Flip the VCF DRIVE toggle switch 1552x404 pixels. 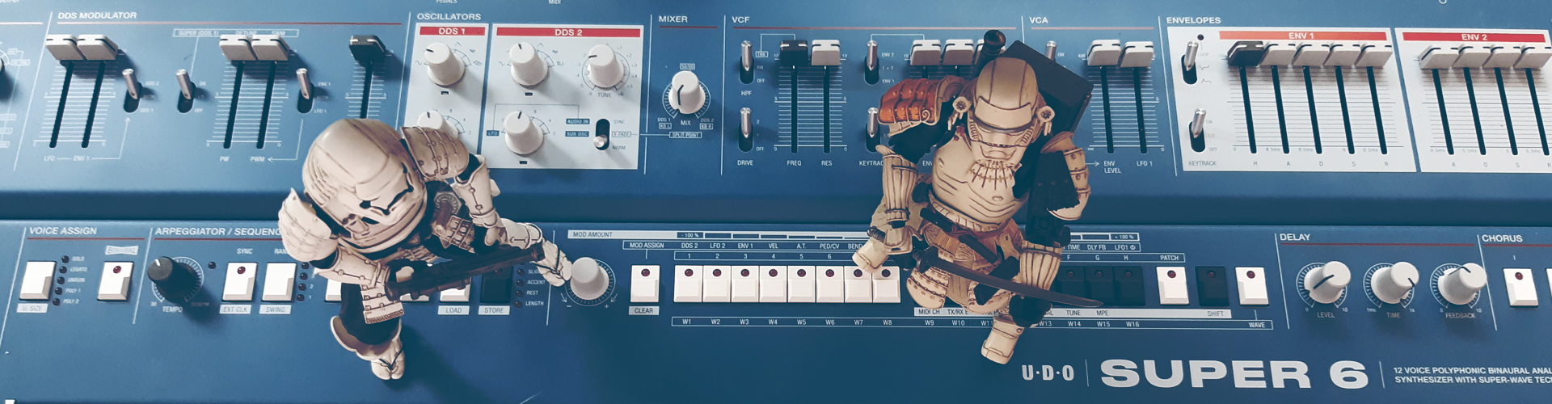(x=745, y=129)
